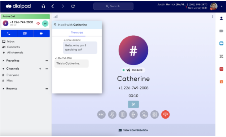
Task: Open the Zendesk integration icon
Action: (221, 56)
